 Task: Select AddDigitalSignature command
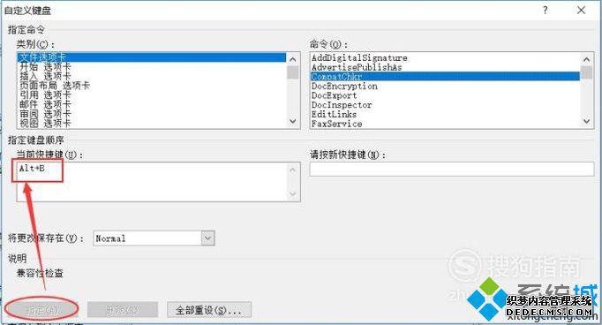pos(359,58)
